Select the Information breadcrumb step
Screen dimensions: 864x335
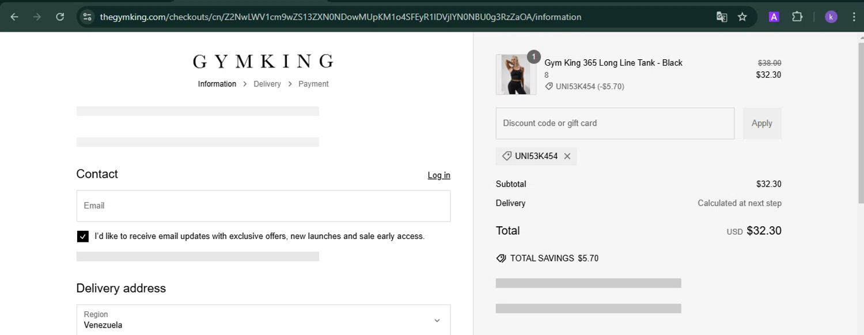tap(217, 84)
